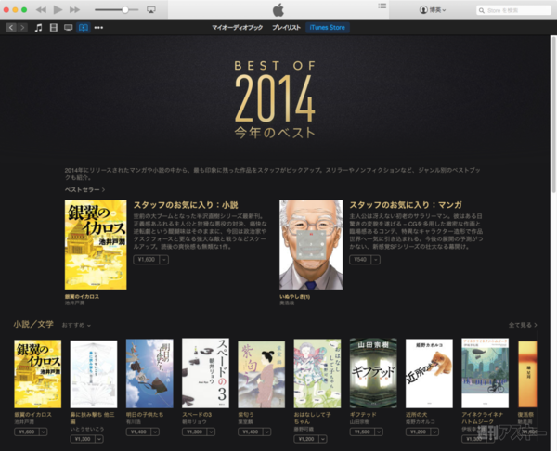Expand options for 鼻に挟み撃ち price

coord(99,439)
